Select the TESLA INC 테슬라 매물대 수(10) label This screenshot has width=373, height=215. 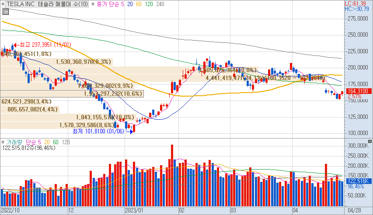point(47,4)
